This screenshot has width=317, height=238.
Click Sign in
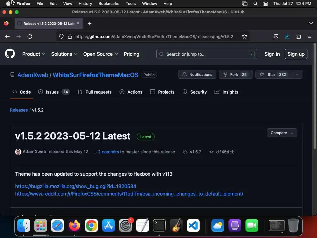pyautogui.click(x=272, y=54)
